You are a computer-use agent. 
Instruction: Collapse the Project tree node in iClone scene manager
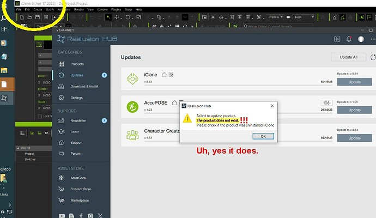[18, 148]
